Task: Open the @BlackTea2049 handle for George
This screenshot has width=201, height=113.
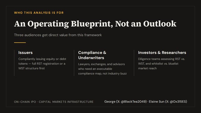Action: [134, 101]
